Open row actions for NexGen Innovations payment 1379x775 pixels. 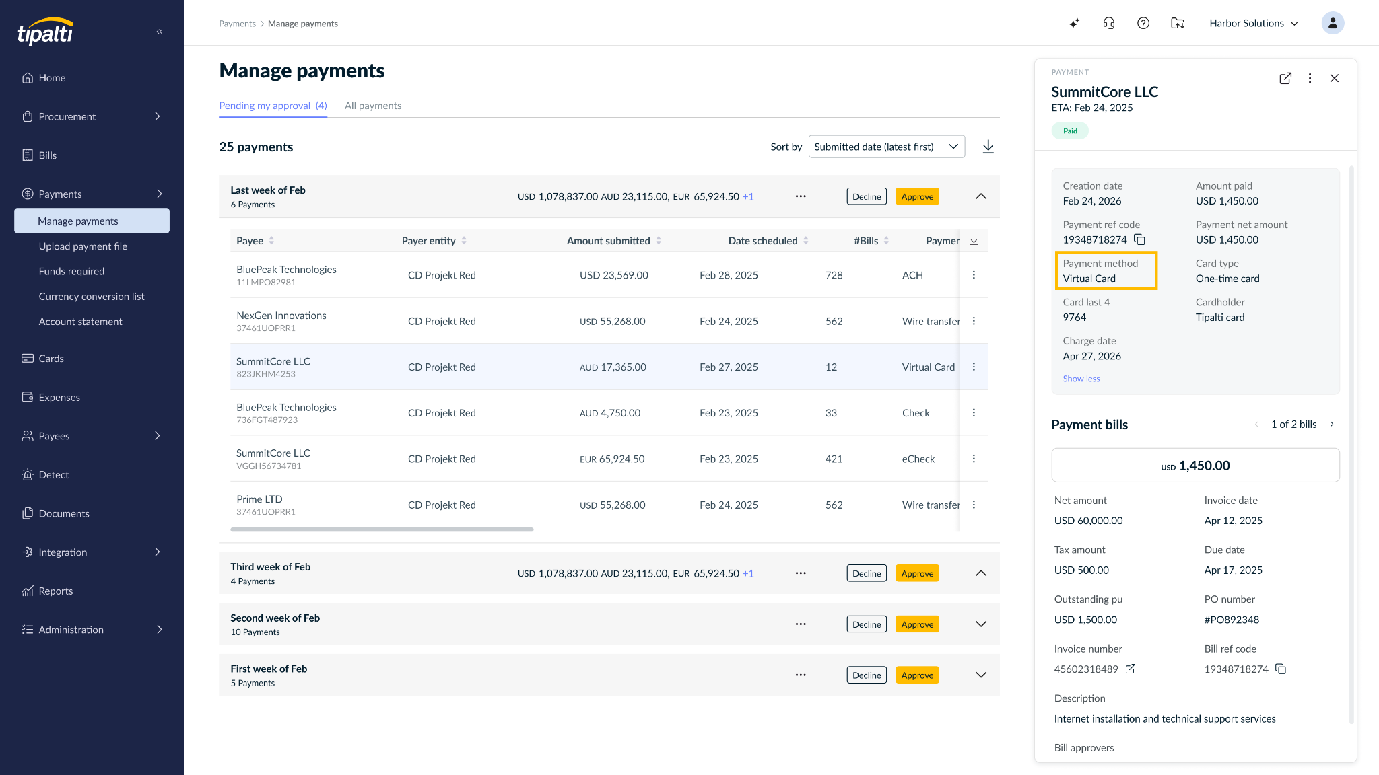974,321
